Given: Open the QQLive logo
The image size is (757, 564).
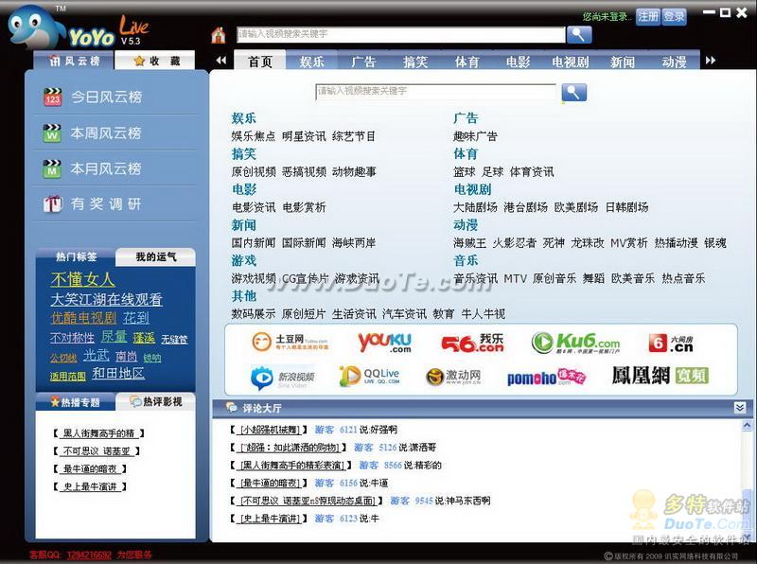Looking at the screenshot, I should point(369,376).
